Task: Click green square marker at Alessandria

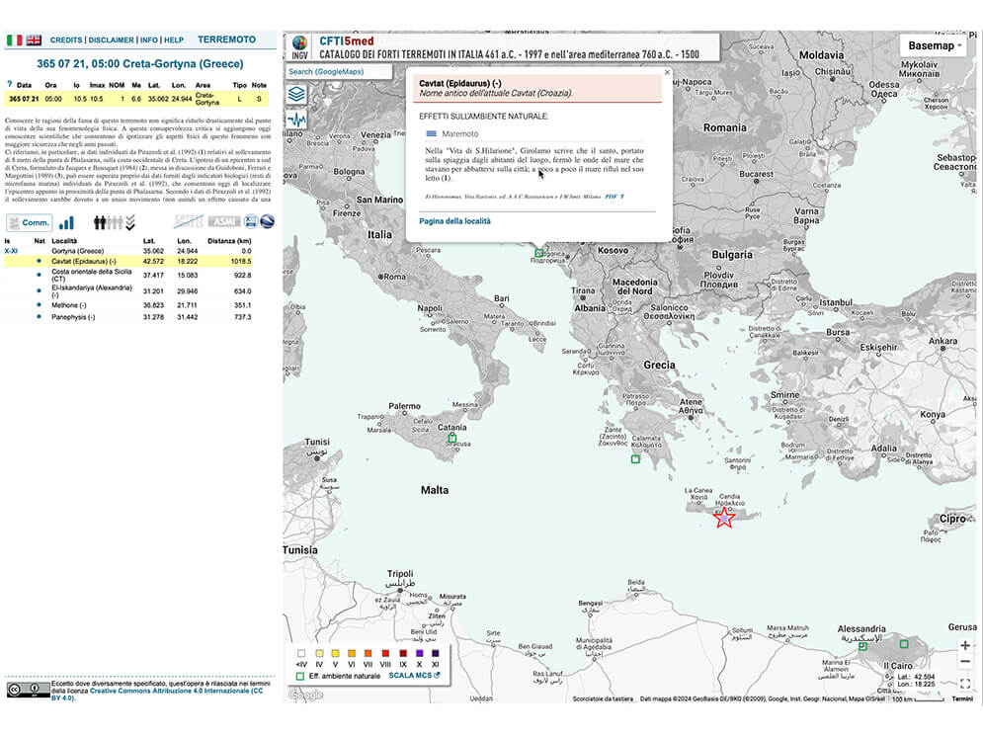Action: point(863,645)
